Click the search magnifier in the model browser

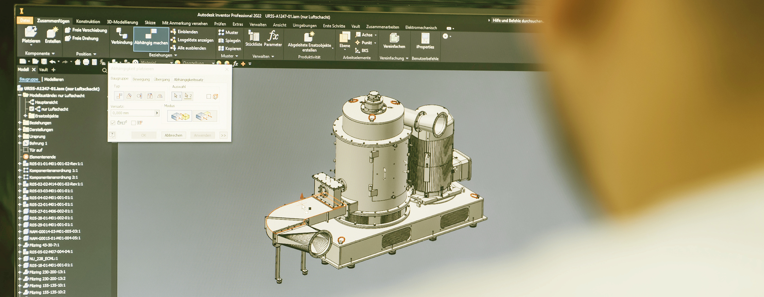pyautogui.click(x=105, y=70)
